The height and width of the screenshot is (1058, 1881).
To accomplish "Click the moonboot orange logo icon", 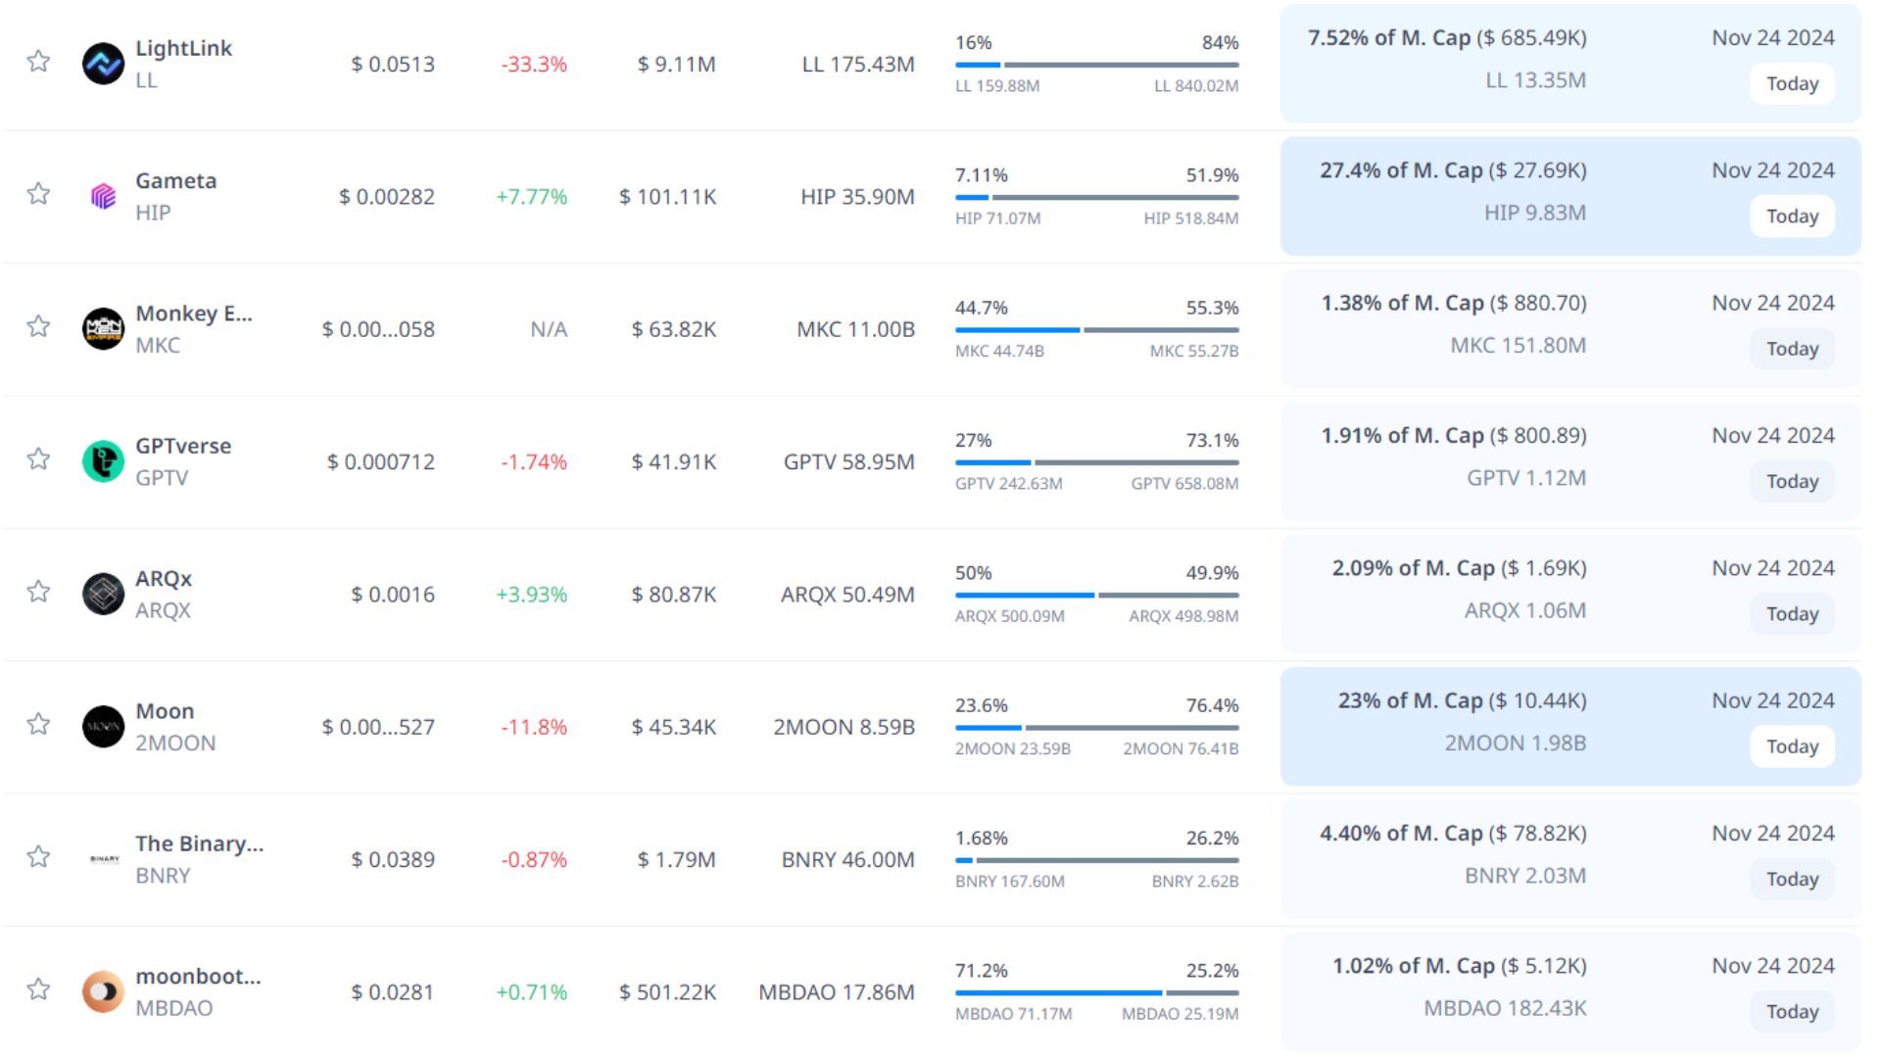I will 103,991.
